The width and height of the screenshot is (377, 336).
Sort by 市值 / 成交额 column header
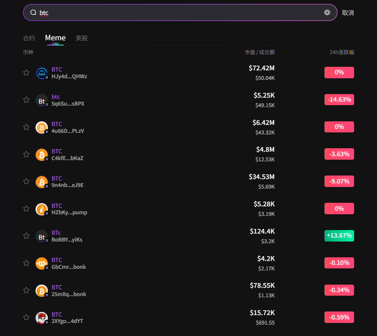(x=260, y=52)
